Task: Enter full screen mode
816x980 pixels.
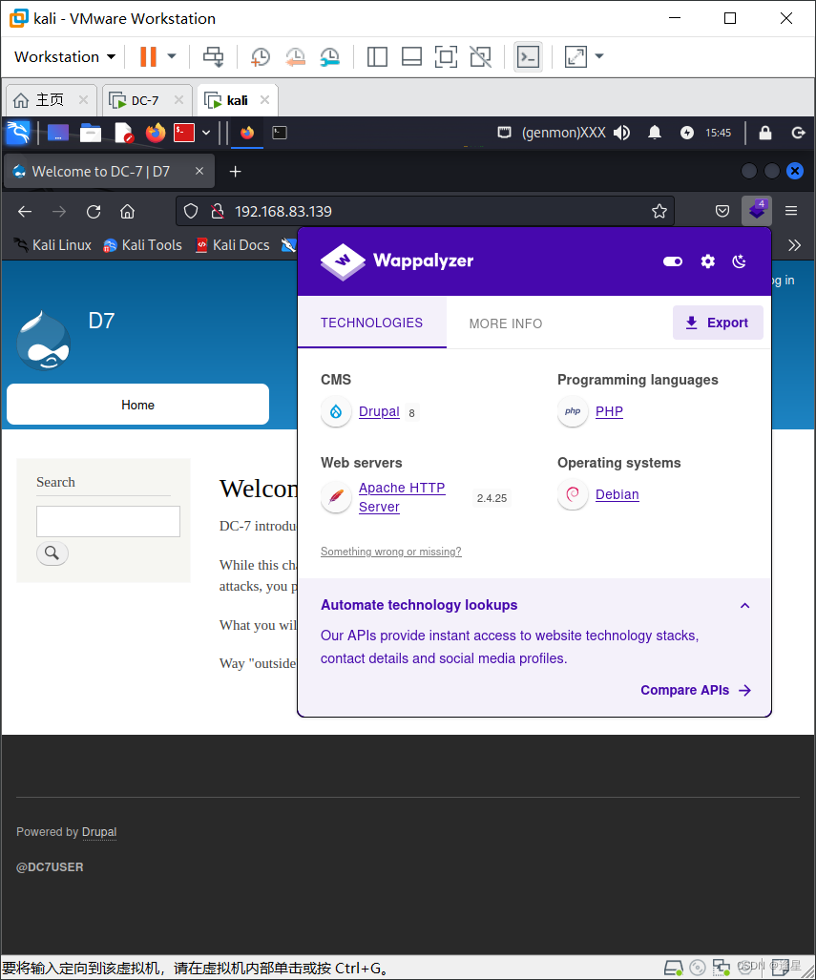Action: [x=446, y=57]
